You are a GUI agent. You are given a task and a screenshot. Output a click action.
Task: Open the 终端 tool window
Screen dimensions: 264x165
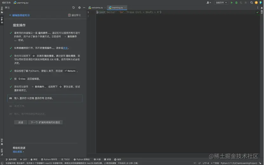pyautogui.click(x=108, y=159)
